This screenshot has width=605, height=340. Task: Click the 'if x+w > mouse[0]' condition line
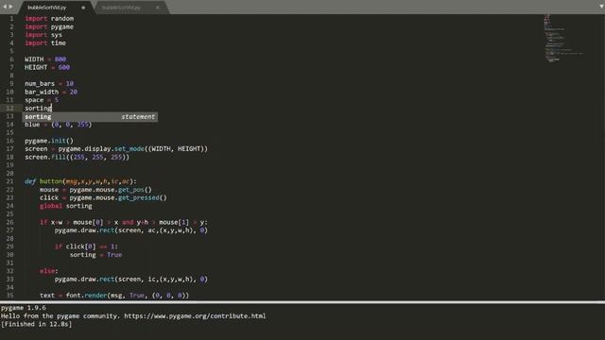tap(124, 223)
